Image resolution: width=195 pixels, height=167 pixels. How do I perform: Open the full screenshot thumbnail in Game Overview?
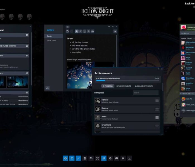[x=18, y=82]
